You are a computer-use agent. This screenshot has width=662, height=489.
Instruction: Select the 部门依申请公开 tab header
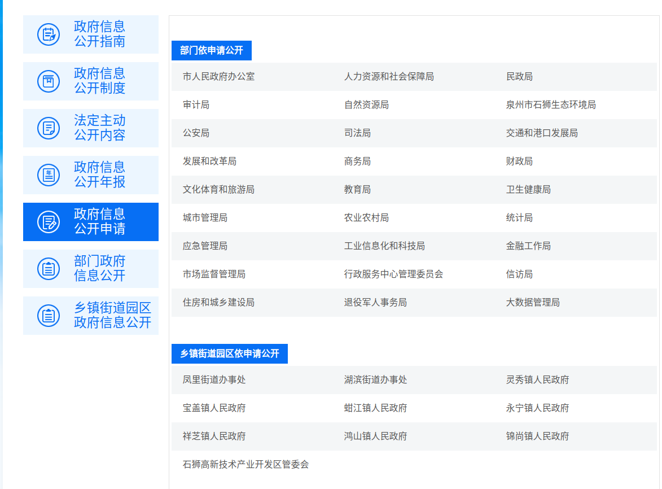[x=212, y=51]
